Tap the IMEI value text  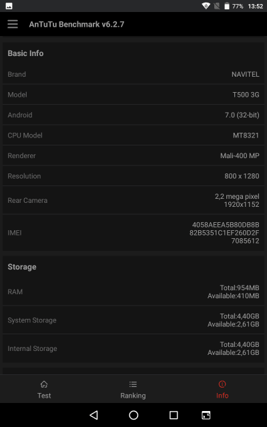224,233
